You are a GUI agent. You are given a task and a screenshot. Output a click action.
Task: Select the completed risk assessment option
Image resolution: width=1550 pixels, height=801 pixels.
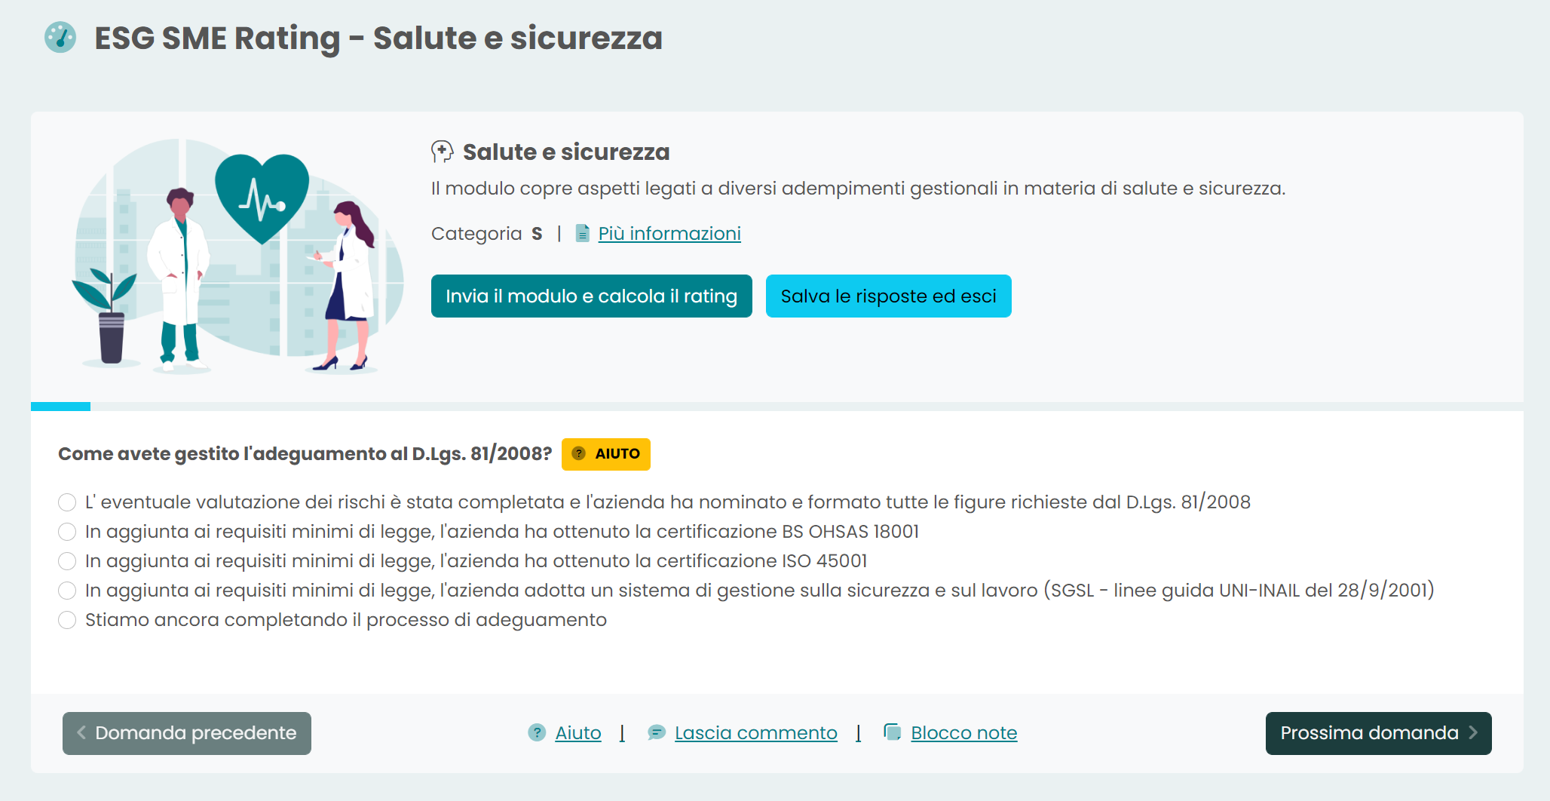(67, 502)
